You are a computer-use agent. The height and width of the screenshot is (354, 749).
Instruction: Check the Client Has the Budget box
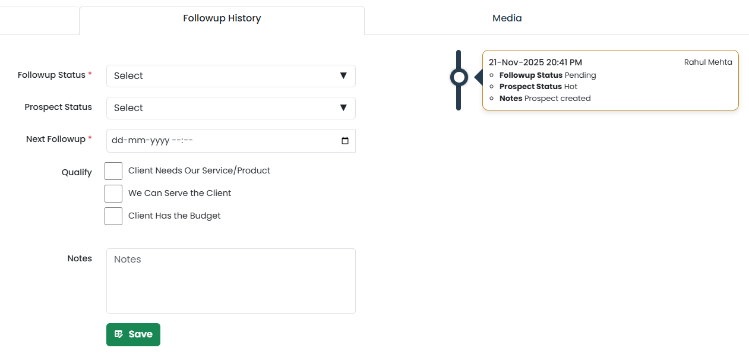pos(113,216)
